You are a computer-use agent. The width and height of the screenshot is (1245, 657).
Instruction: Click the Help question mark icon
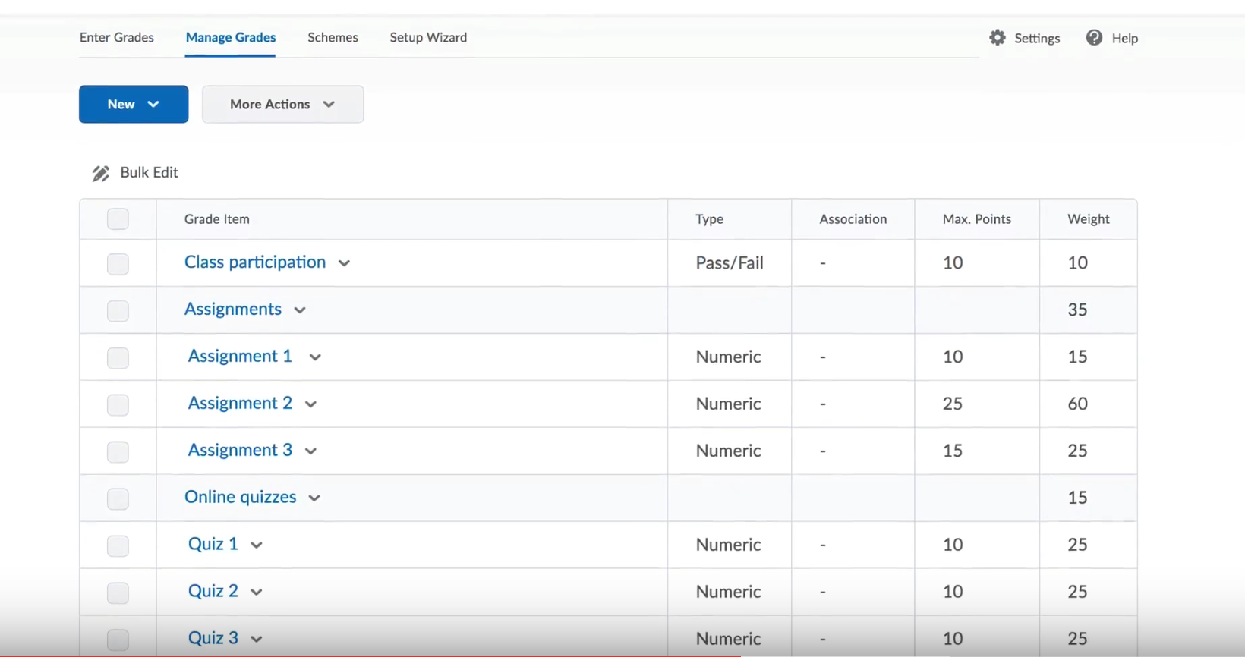tap(1094, 38)
